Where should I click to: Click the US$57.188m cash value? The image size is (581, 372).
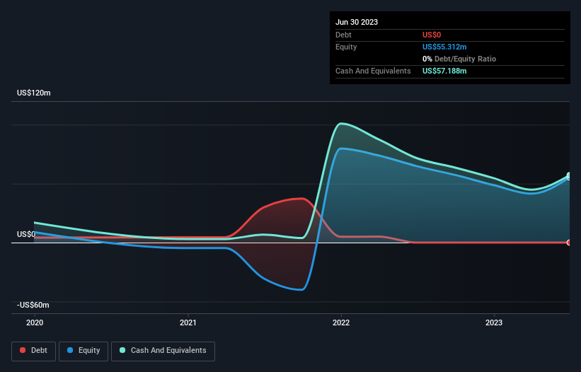point(444,71)
